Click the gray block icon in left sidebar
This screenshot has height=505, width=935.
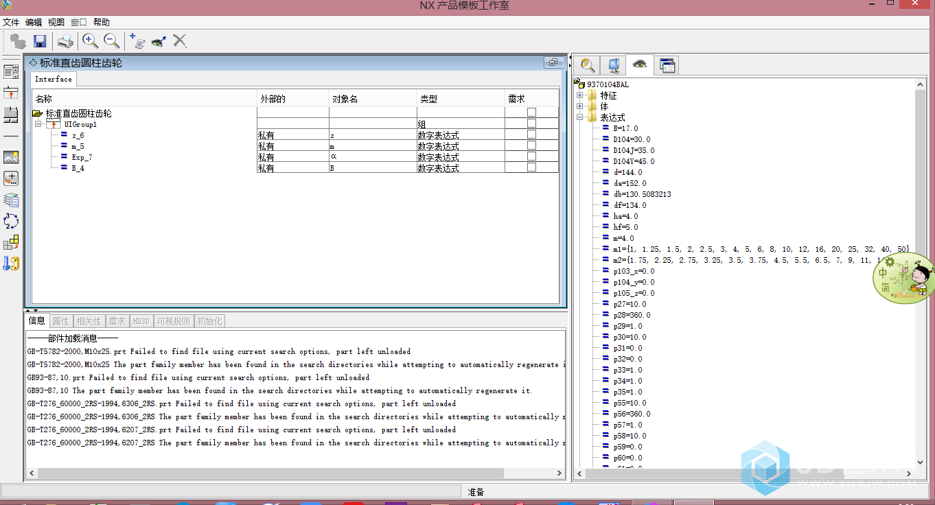(11, 115)
